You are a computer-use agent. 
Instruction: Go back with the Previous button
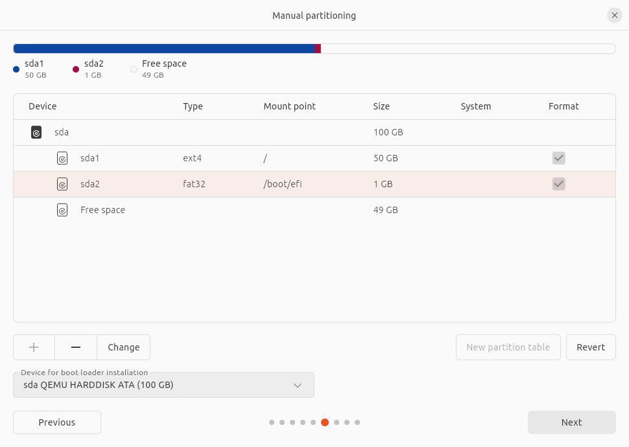(57, 422)
